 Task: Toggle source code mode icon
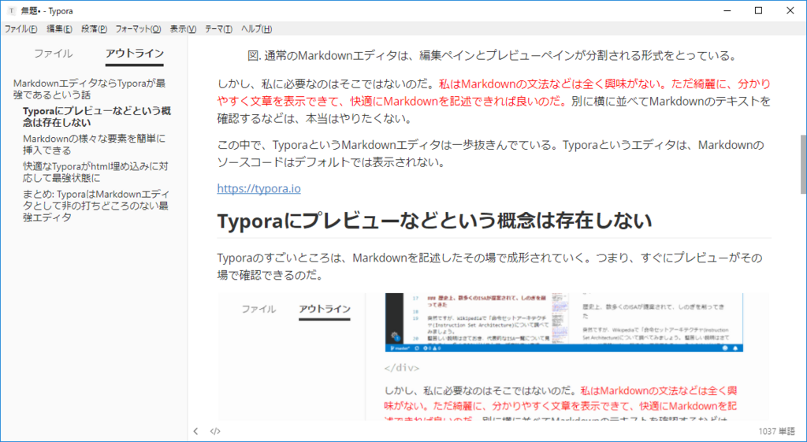coord(216,431)
